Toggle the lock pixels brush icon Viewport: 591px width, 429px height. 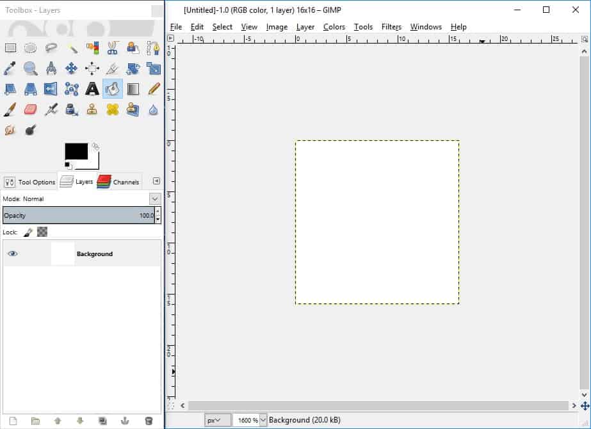(28, 232)
